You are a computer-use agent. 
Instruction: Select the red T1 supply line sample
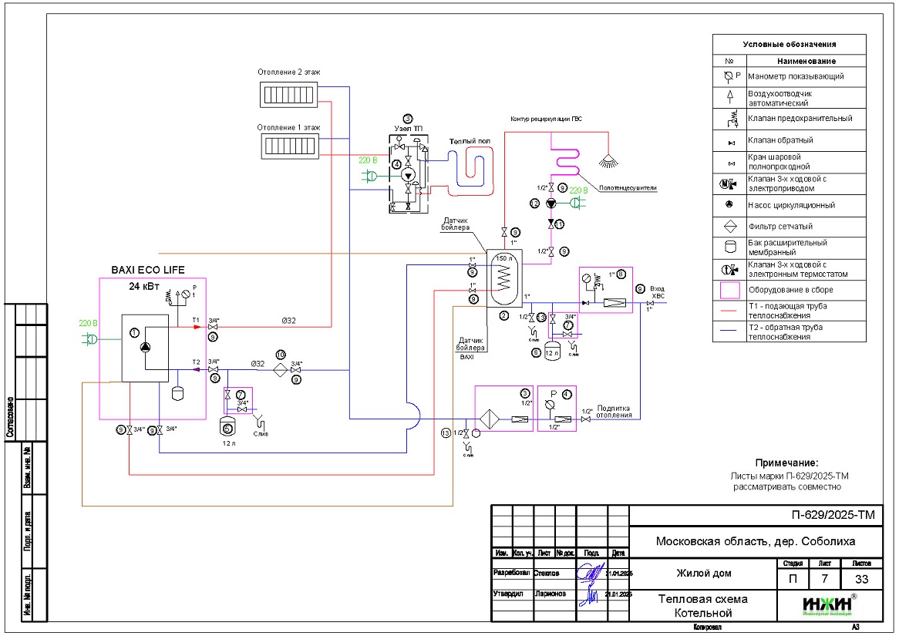pyautogui.click(x=729, y=311)
